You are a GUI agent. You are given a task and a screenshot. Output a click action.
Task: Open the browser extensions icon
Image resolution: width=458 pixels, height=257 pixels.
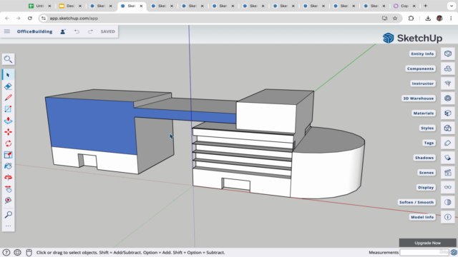click(x=411, y=19)
